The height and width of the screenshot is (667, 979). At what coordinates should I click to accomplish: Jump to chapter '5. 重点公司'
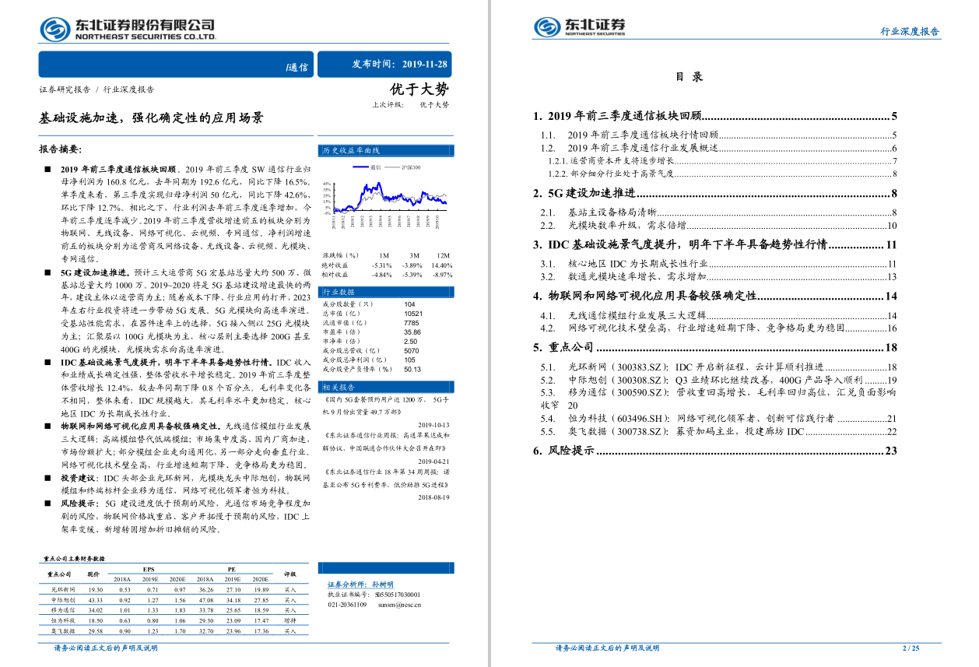[715, 347]
